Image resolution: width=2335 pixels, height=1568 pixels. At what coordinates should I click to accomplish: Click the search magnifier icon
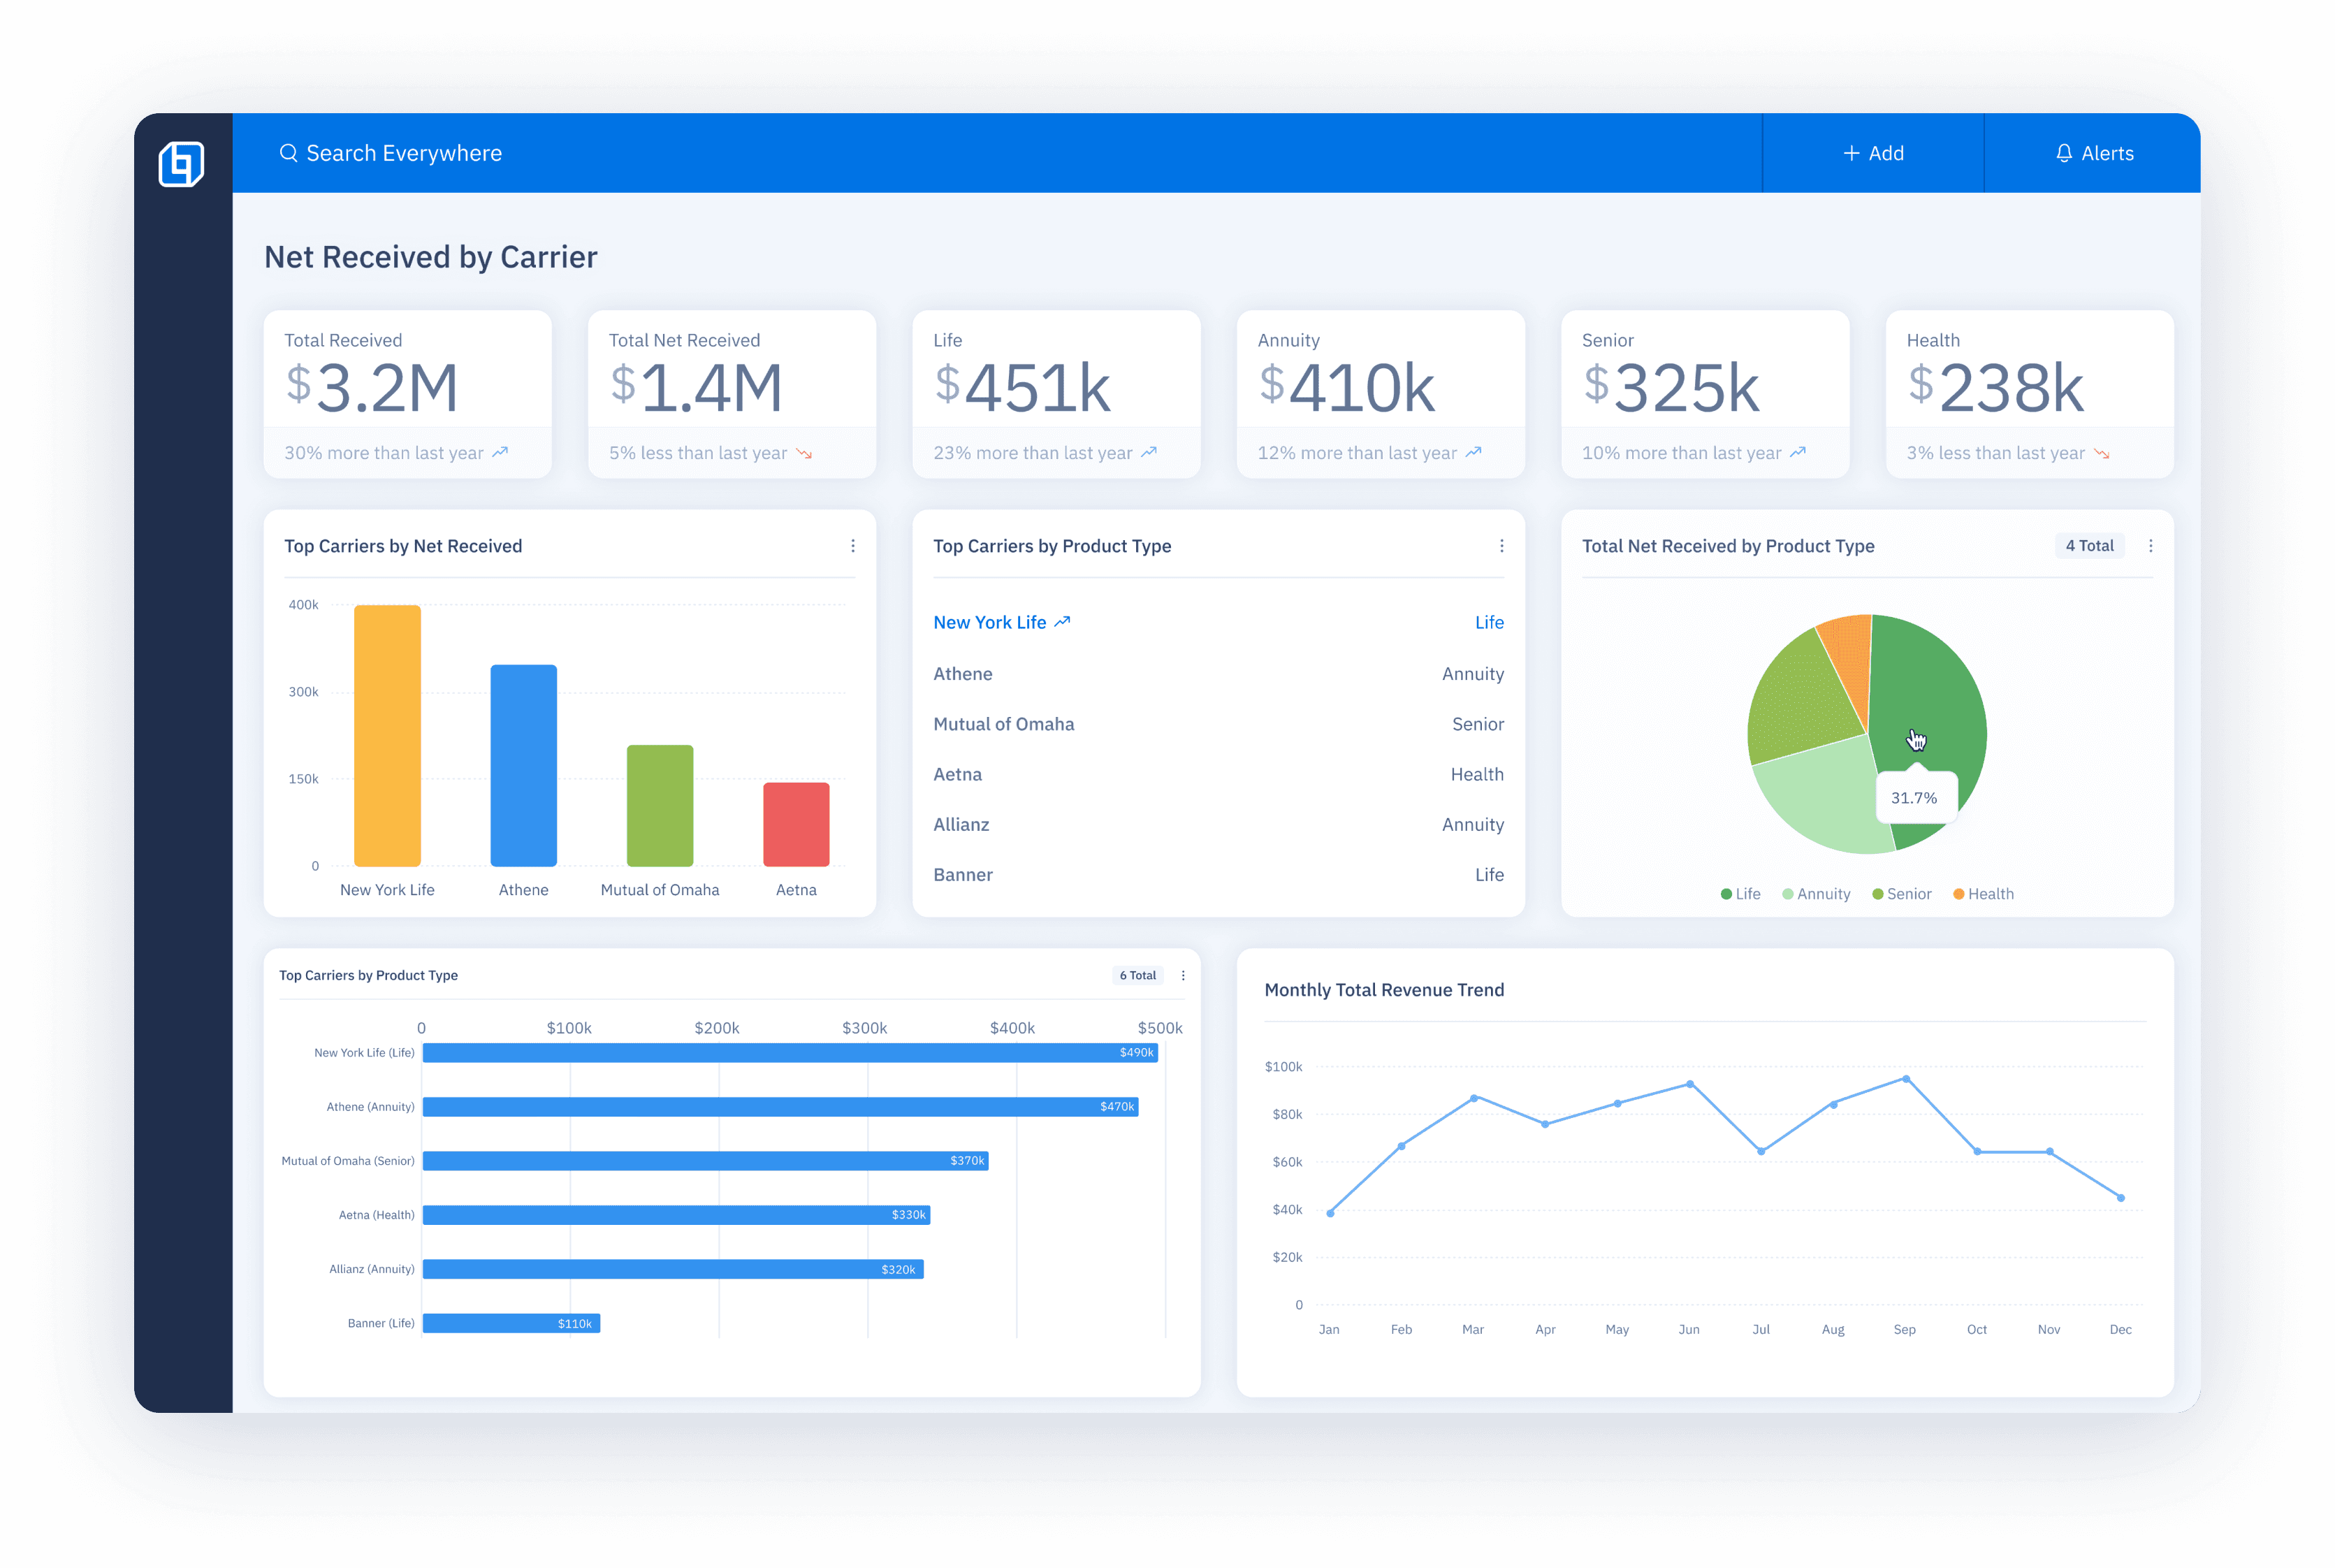pyautogui.click(x=289, y=152)
